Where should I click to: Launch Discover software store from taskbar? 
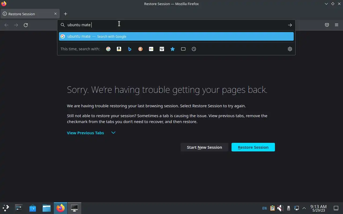[x=33, y=208]
